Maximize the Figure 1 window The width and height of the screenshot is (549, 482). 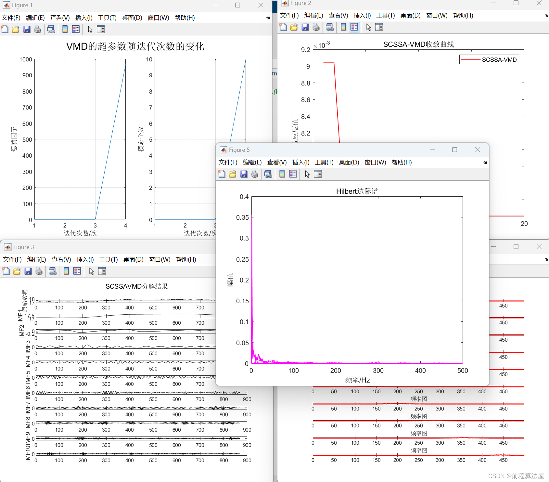(x=238, y=5)
